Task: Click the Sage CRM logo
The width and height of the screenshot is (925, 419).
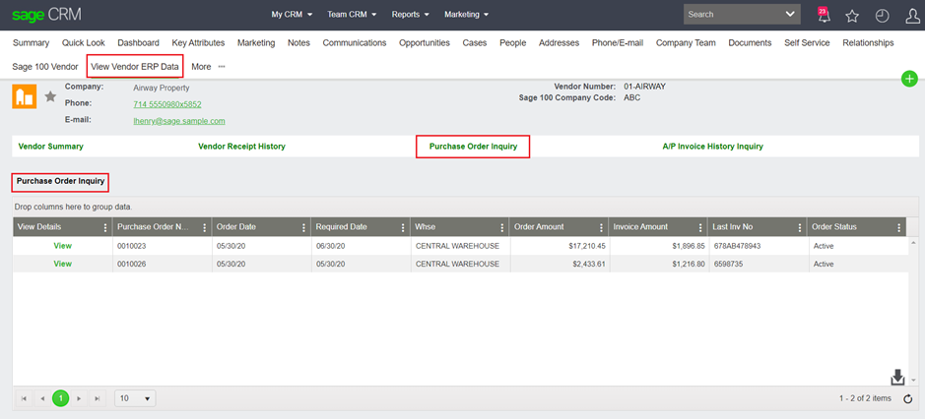Action: pos(46,14)
